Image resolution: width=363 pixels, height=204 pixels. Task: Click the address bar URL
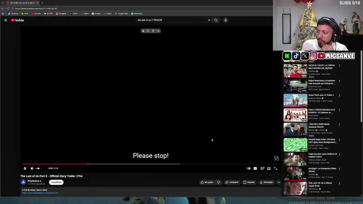coord(36,8)
